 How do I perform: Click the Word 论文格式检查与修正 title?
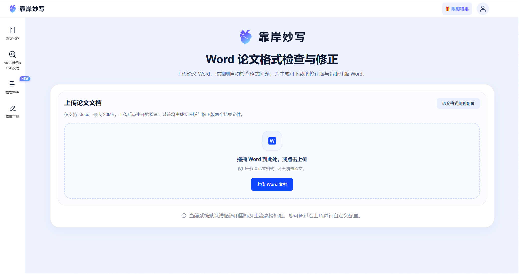click(272, 59)
